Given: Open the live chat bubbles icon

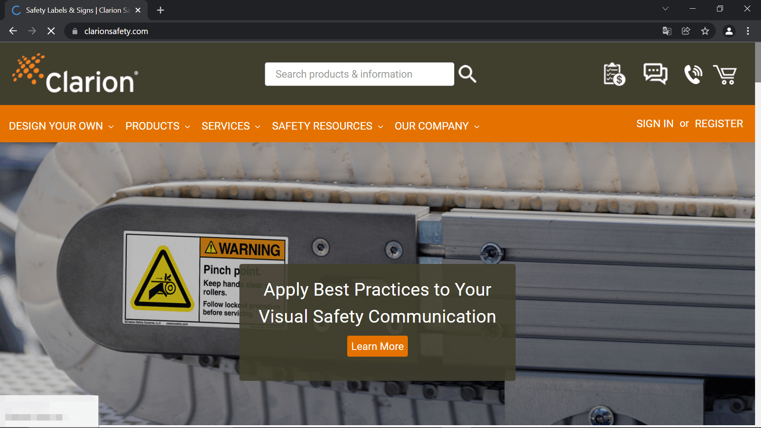Looking at the screenshot, I should pyautogui.click(x=655, y=74).
